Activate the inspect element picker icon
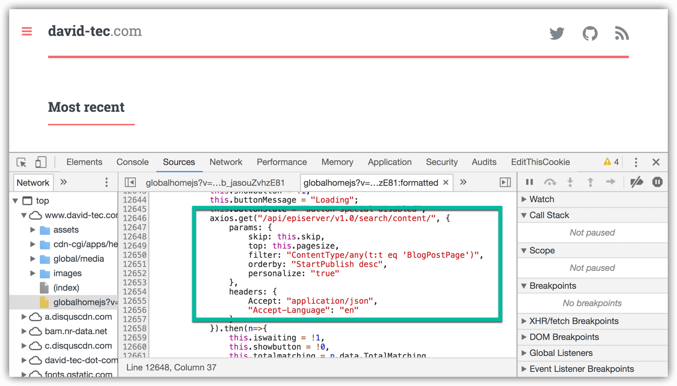 tap(21, 163)
